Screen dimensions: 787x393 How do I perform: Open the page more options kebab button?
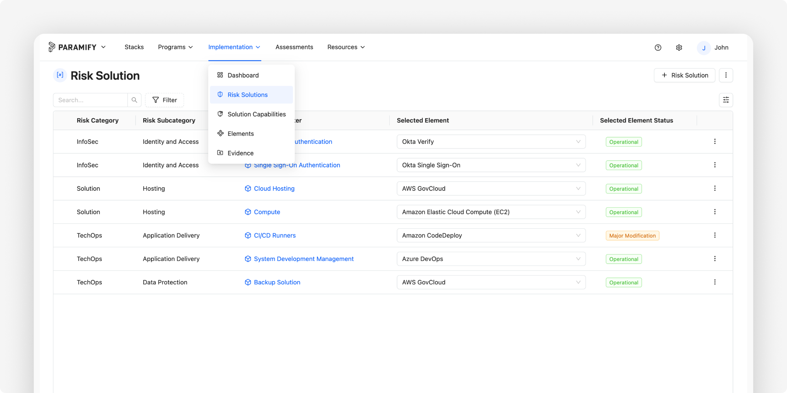coord(726,75)
